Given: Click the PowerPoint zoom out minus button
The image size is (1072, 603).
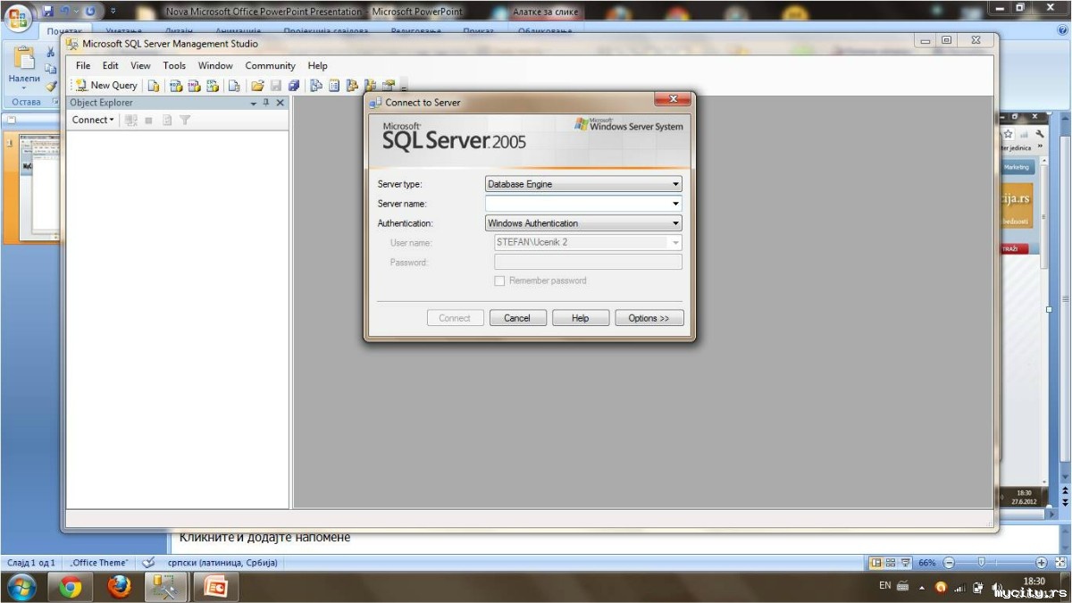Looking at the screenshot, I should pyautogui.click(x=949, y=563).
